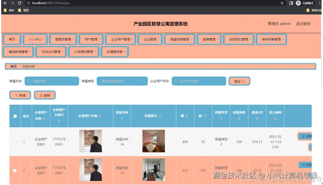323x185 pixels.
Task: Open the 房屋类型 filter dropdown
Action: [x=122, y=81]
